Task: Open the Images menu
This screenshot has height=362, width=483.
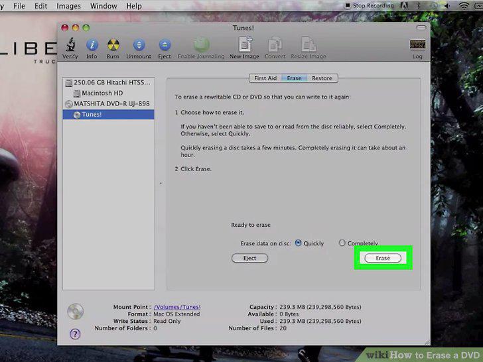Action: click(69, 6)
